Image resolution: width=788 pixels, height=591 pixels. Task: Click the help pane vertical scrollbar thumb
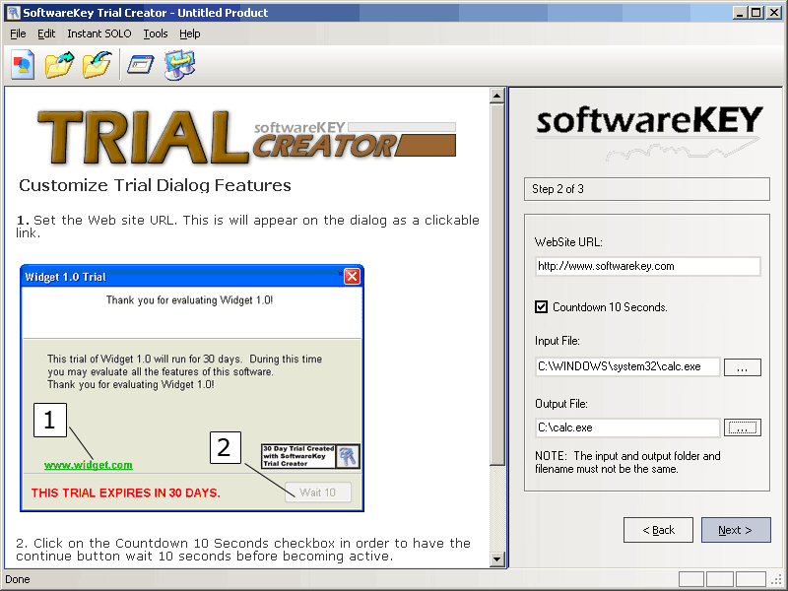(x=497, y=285)
